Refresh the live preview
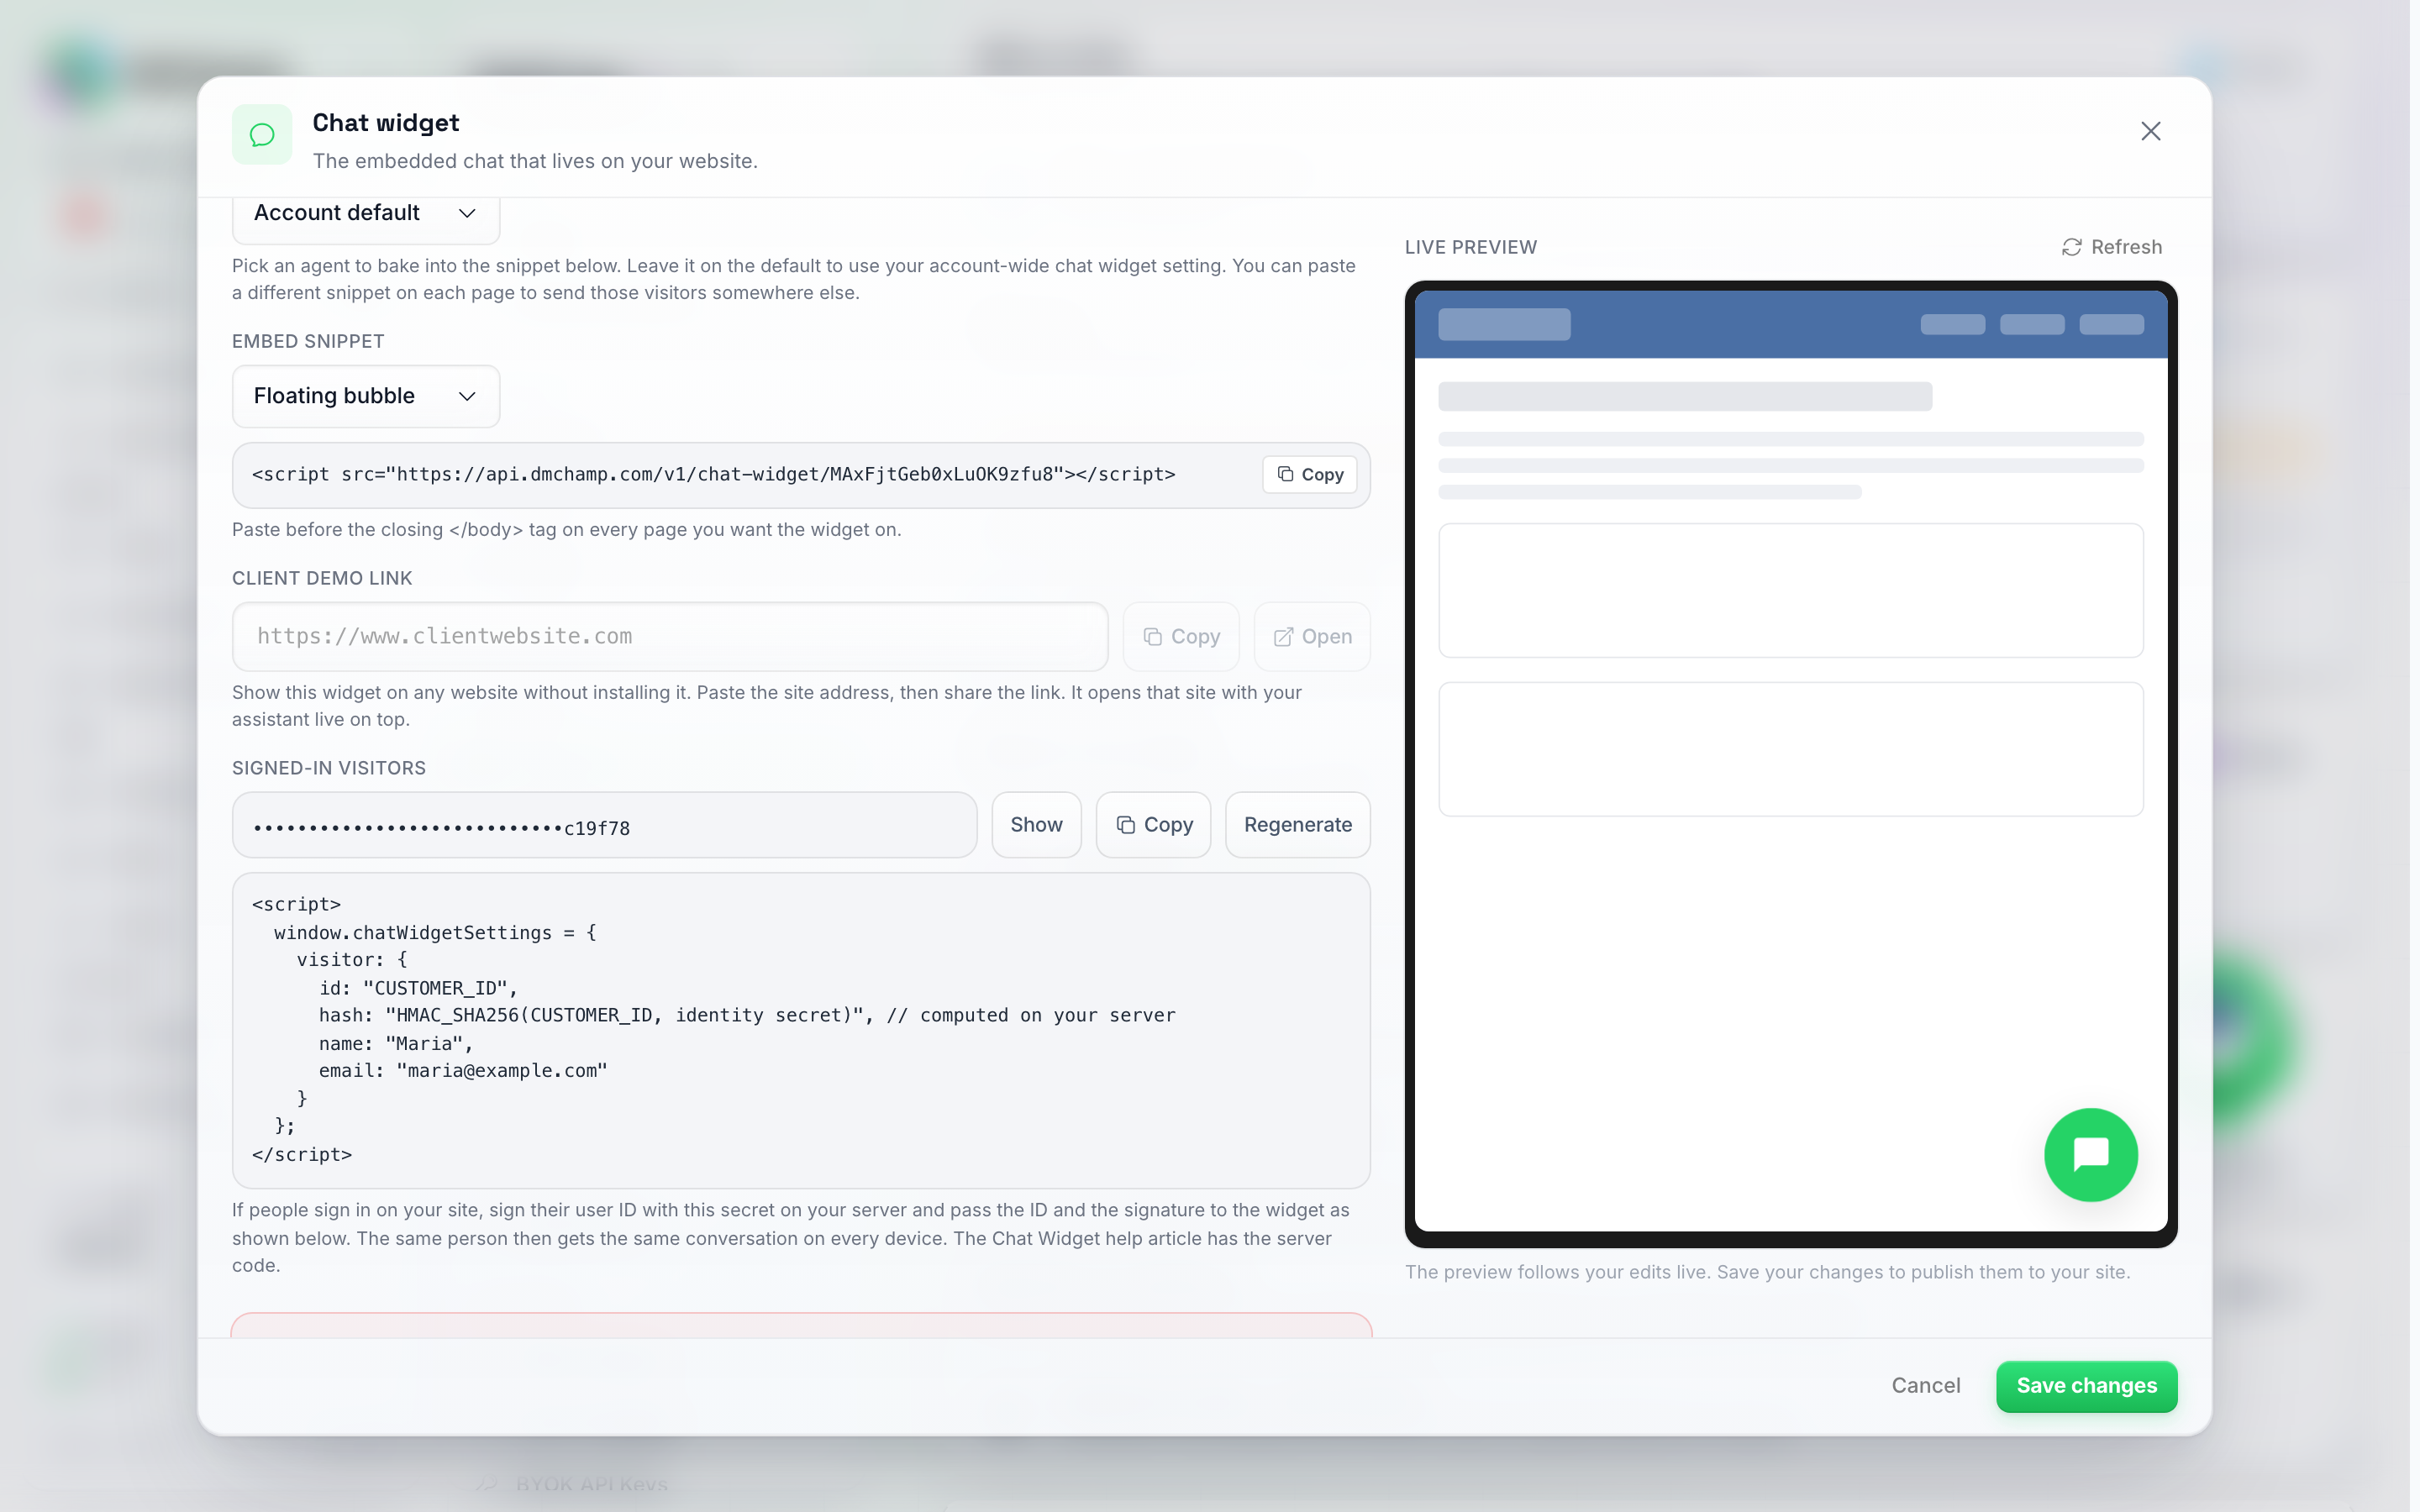The height and width of the screenshot is (1512, 2420). coord(2110,247)
